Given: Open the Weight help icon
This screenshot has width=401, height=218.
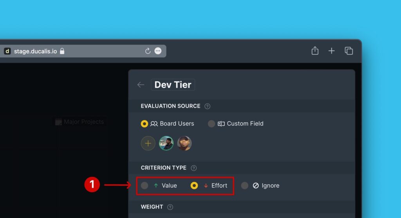Looking at the screenshot, I should click(170, 207).
